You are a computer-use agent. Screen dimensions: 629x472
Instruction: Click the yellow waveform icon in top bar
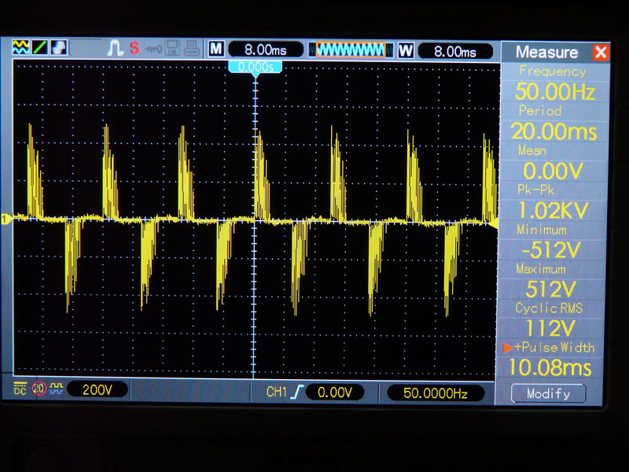pyautogui.click(x=20, y=48)
